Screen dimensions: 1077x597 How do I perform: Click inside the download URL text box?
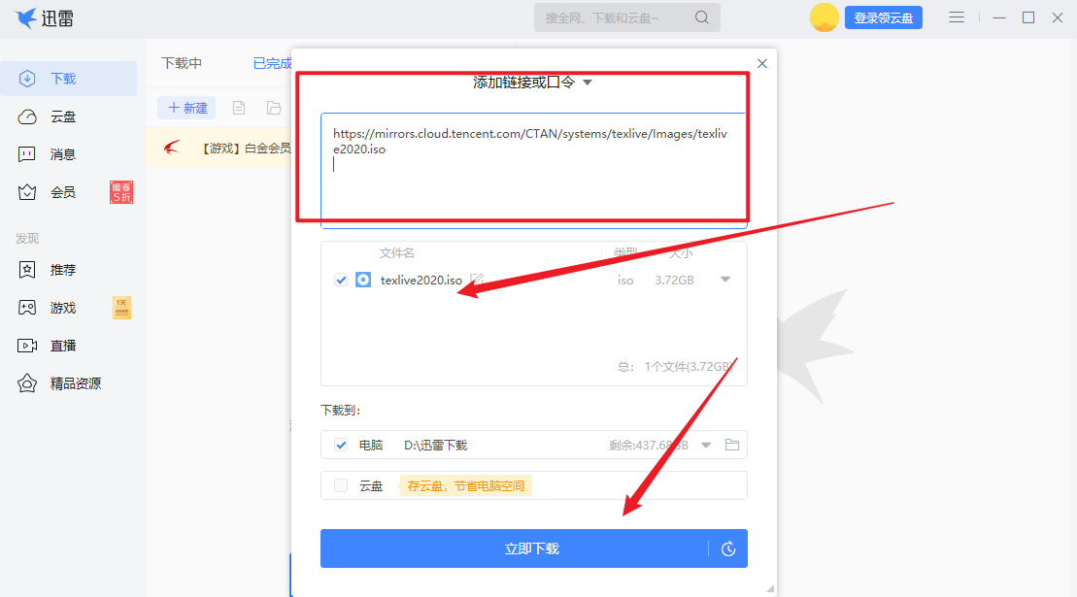(534, 170)
